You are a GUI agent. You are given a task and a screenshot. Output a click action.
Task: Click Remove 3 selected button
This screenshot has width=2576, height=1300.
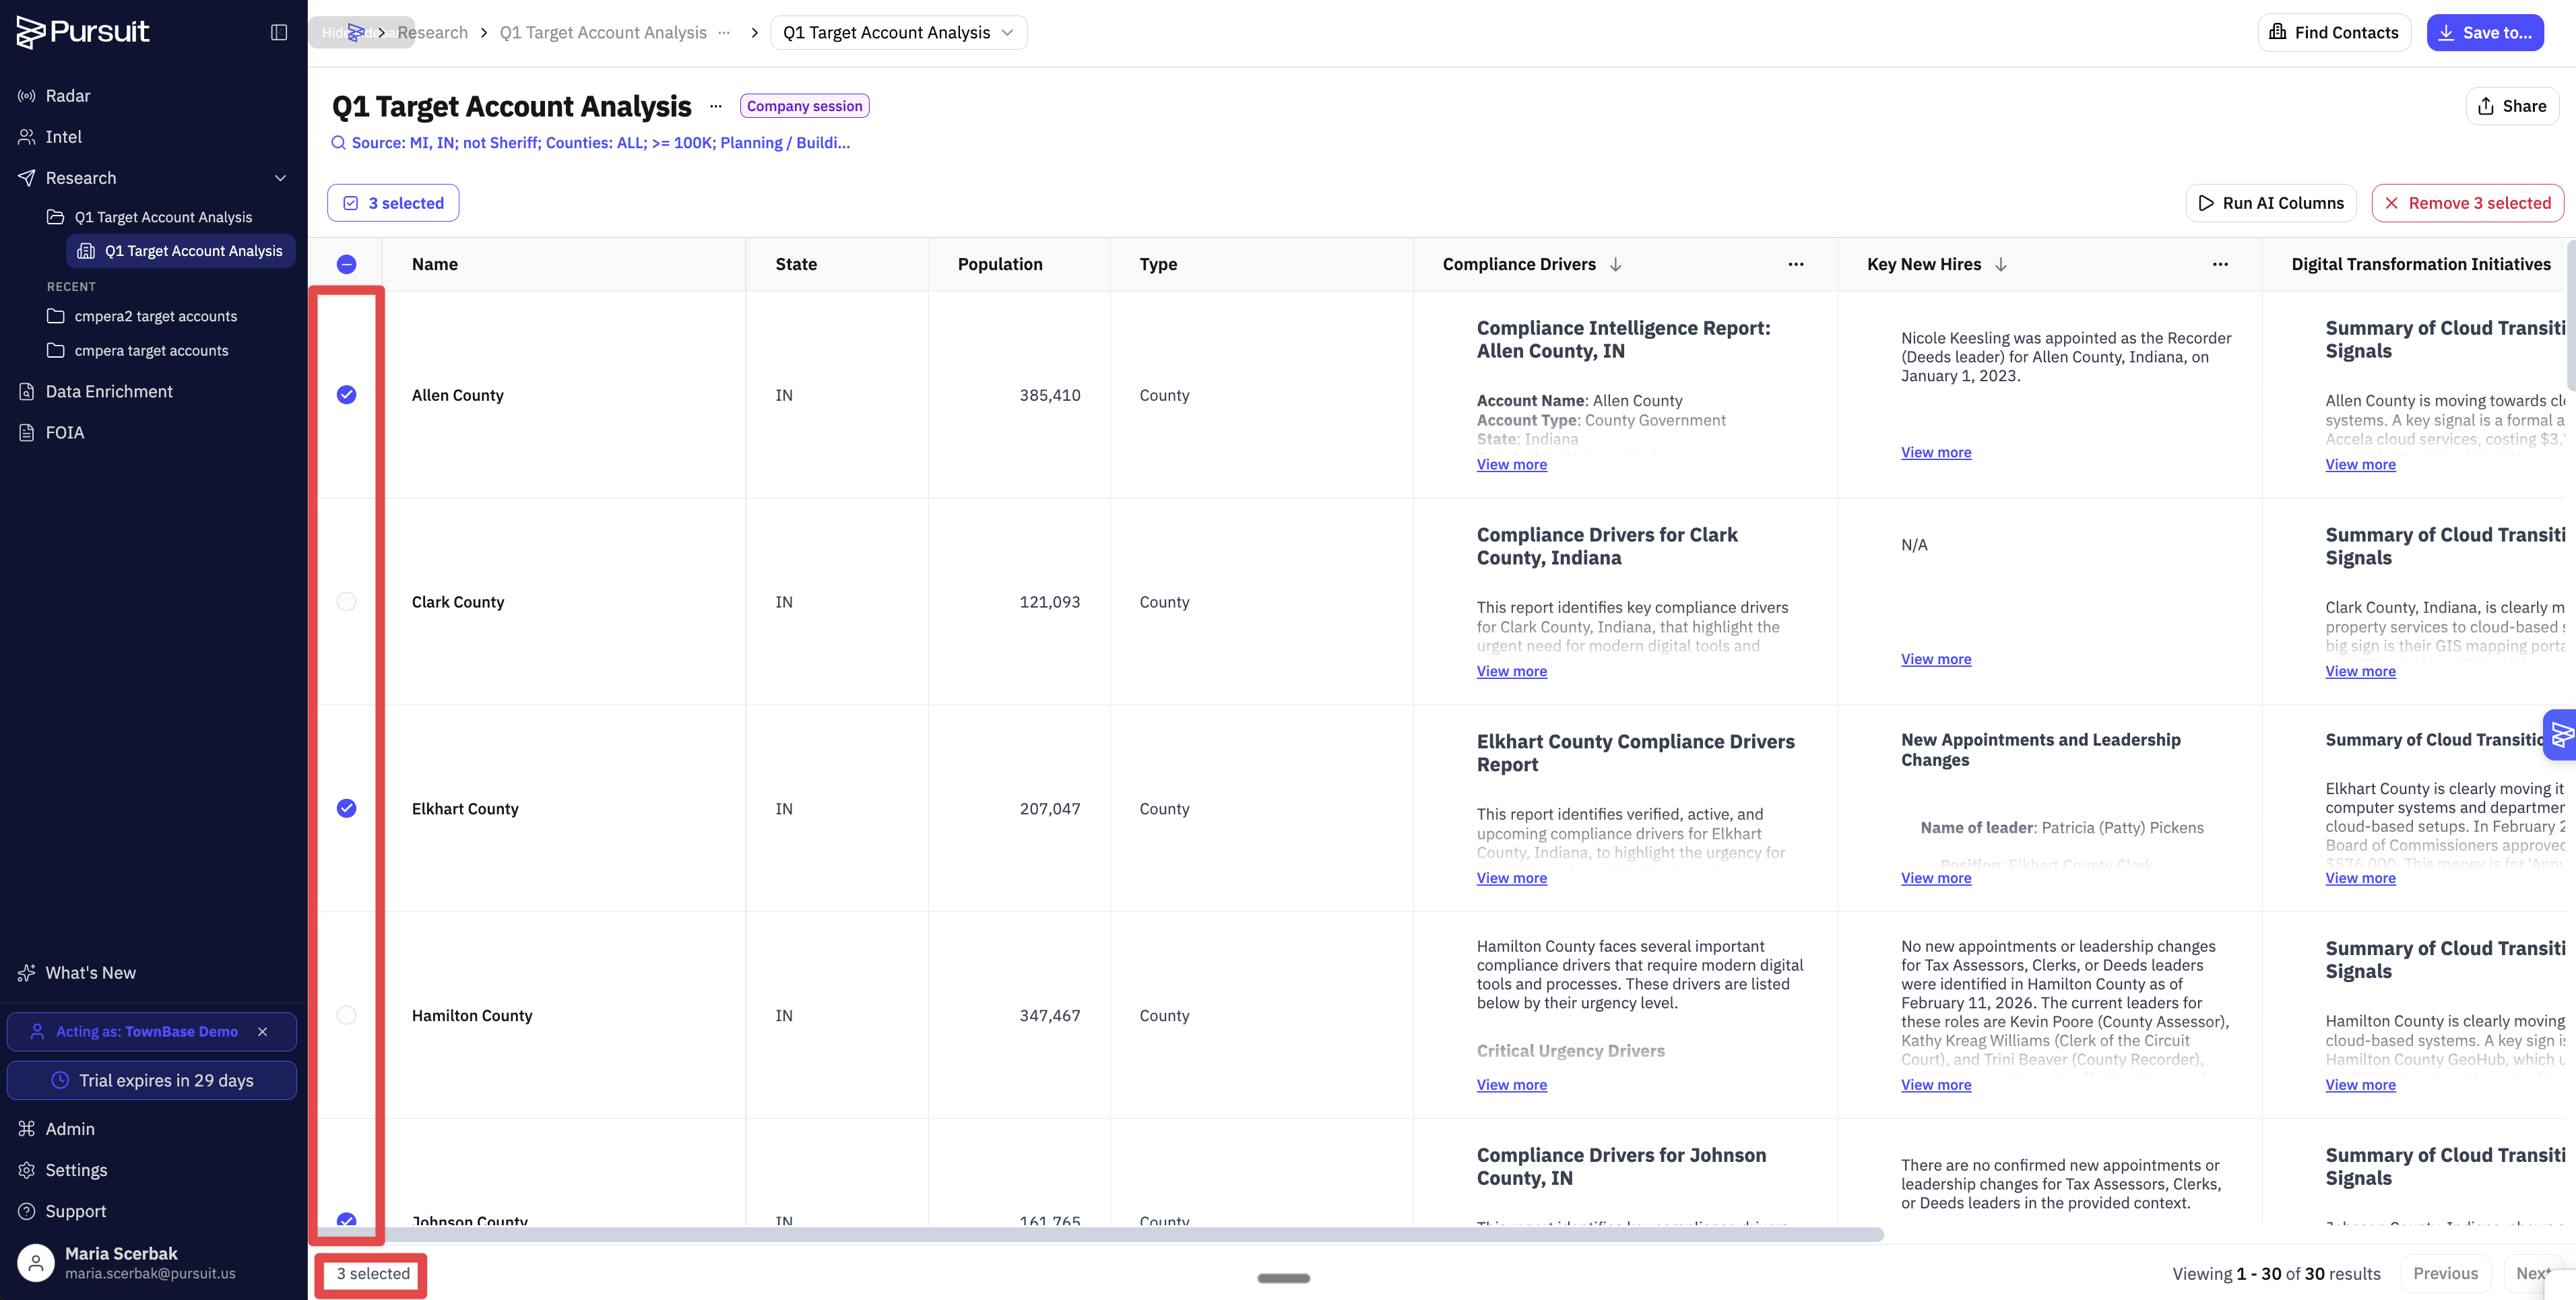tap(2467, 203)
